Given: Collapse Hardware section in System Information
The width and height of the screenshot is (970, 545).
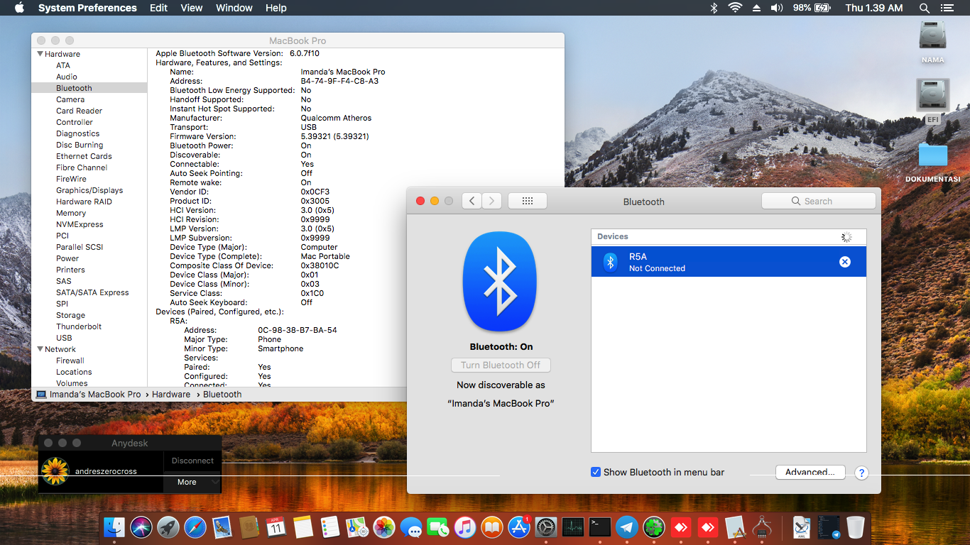Looking at the screenshot, I should (40, 54).
